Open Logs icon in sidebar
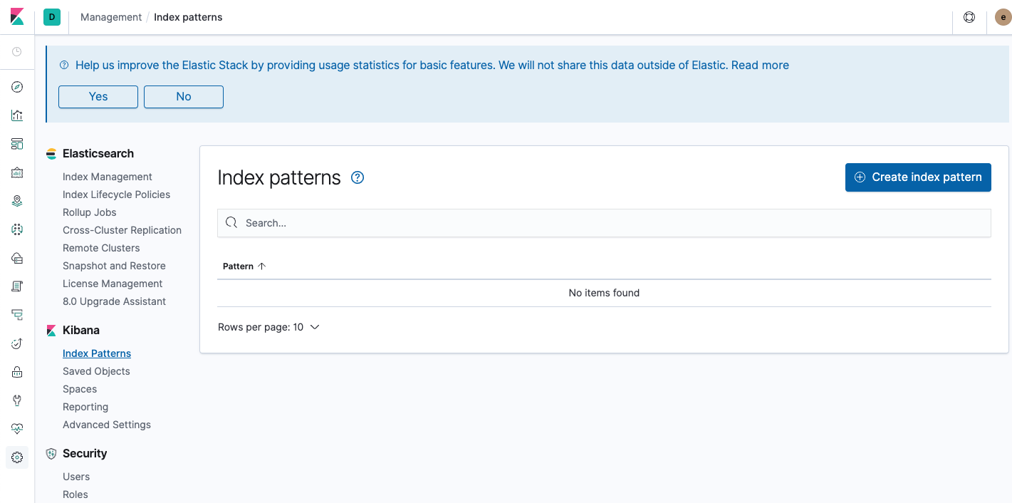The width and height of the screenshot is (1012, 503). (x=17, y=286)
